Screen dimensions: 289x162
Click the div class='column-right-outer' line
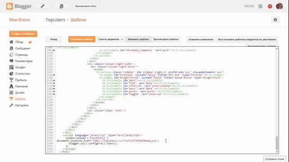point(111,64)
